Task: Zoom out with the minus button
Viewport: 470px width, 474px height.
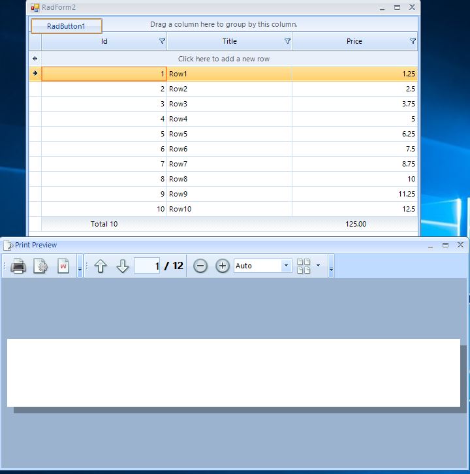Action: (x=200, y=266)
